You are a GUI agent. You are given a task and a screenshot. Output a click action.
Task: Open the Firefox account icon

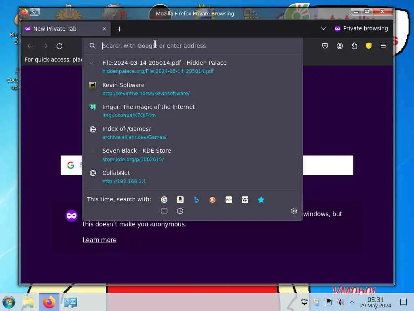340,46
